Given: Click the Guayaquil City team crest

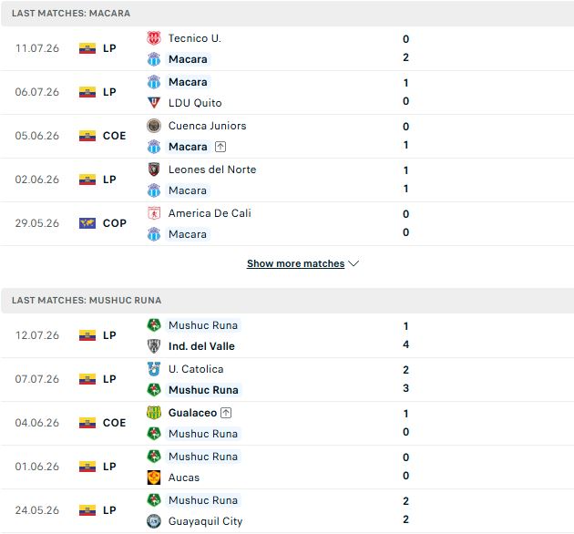Looking at the screenshot, I should point(154,521).
